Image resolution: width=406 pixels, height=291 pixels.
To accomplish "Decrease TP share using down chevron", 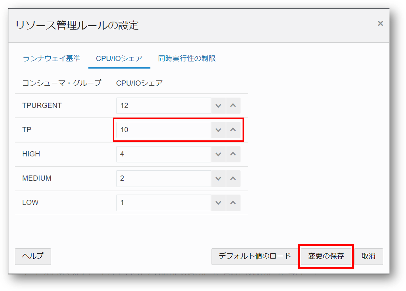I will click(x=218, y=130).
